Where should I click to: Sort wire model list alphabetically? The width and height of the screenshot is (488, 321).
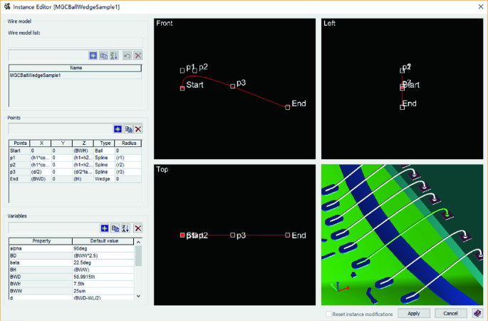114,56
